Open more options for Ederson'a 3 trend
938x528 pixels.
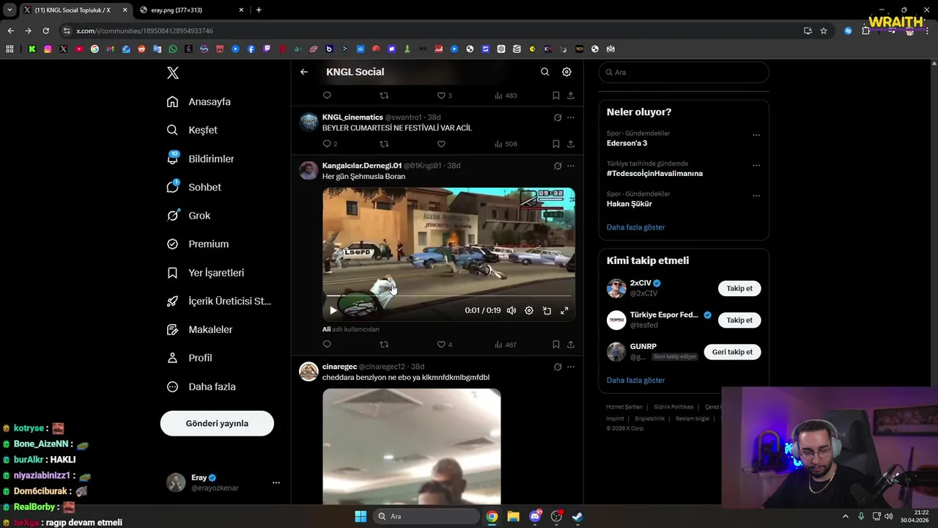click(x=756, y=135)
